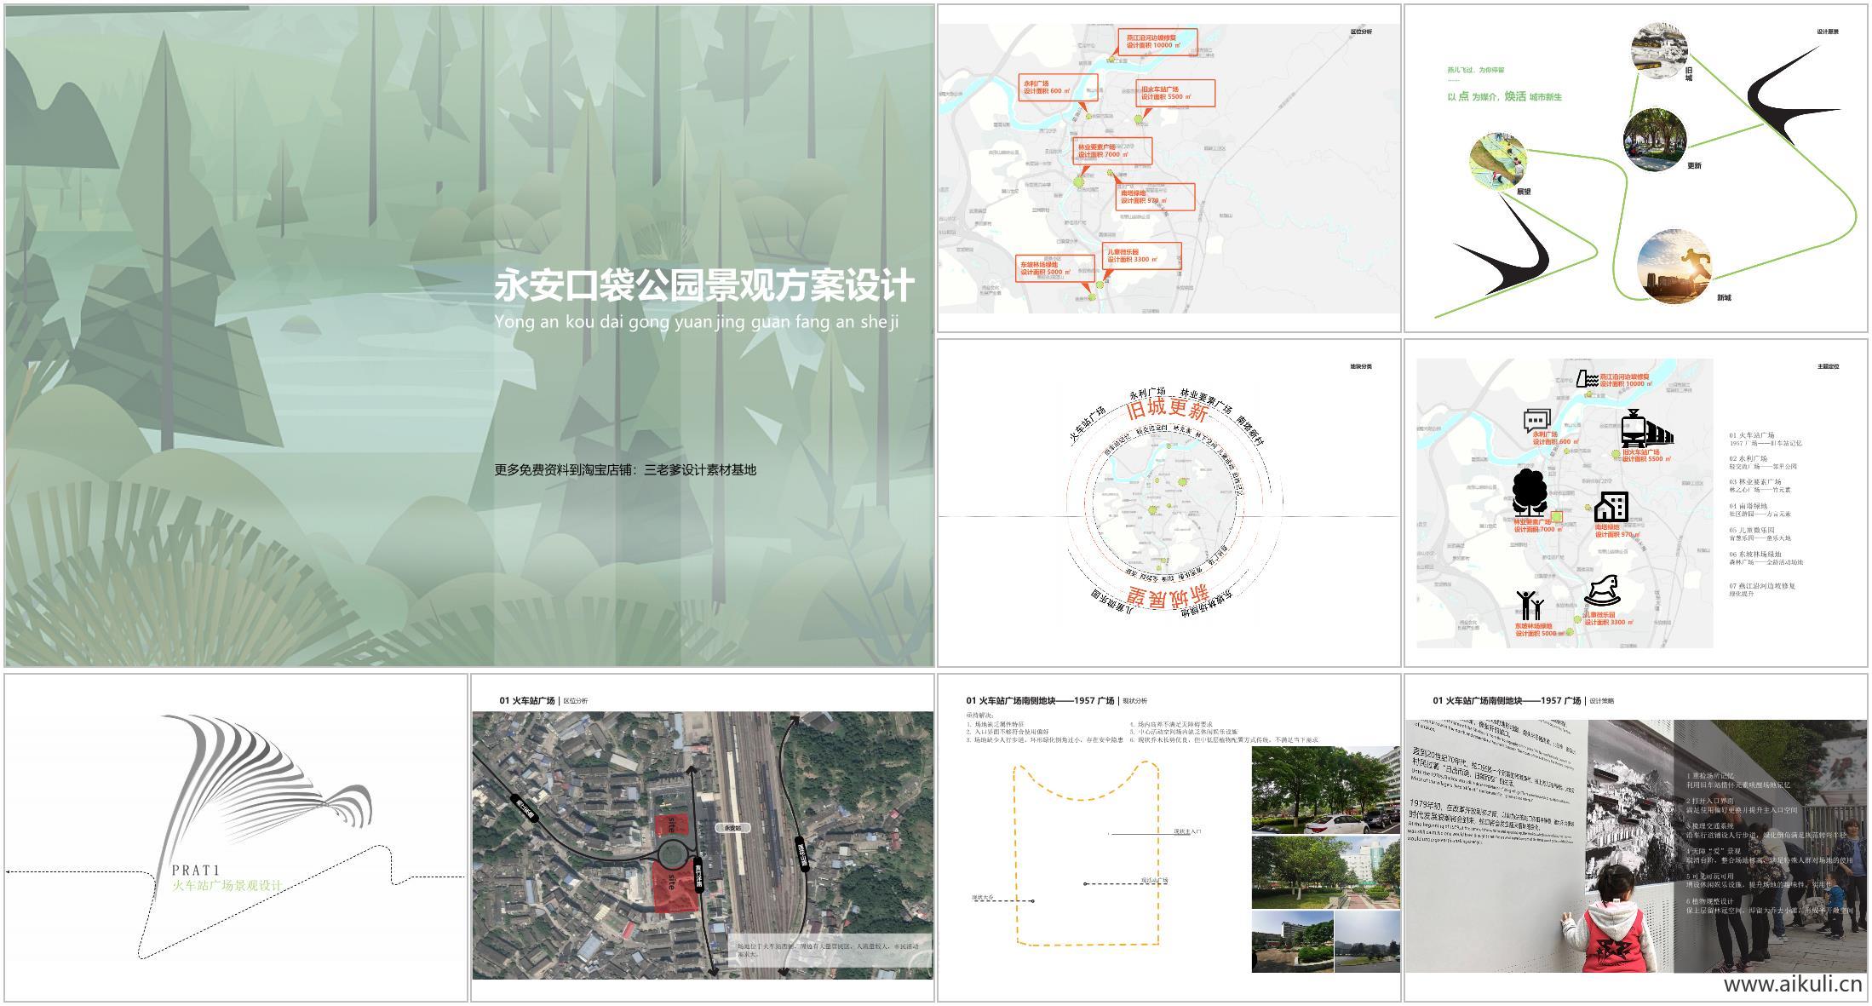Toggle the green dot near the 儿童微乐园 callout
Image resolution: width=1872 pixels, height=1006 pixels.
point(1100,285)
